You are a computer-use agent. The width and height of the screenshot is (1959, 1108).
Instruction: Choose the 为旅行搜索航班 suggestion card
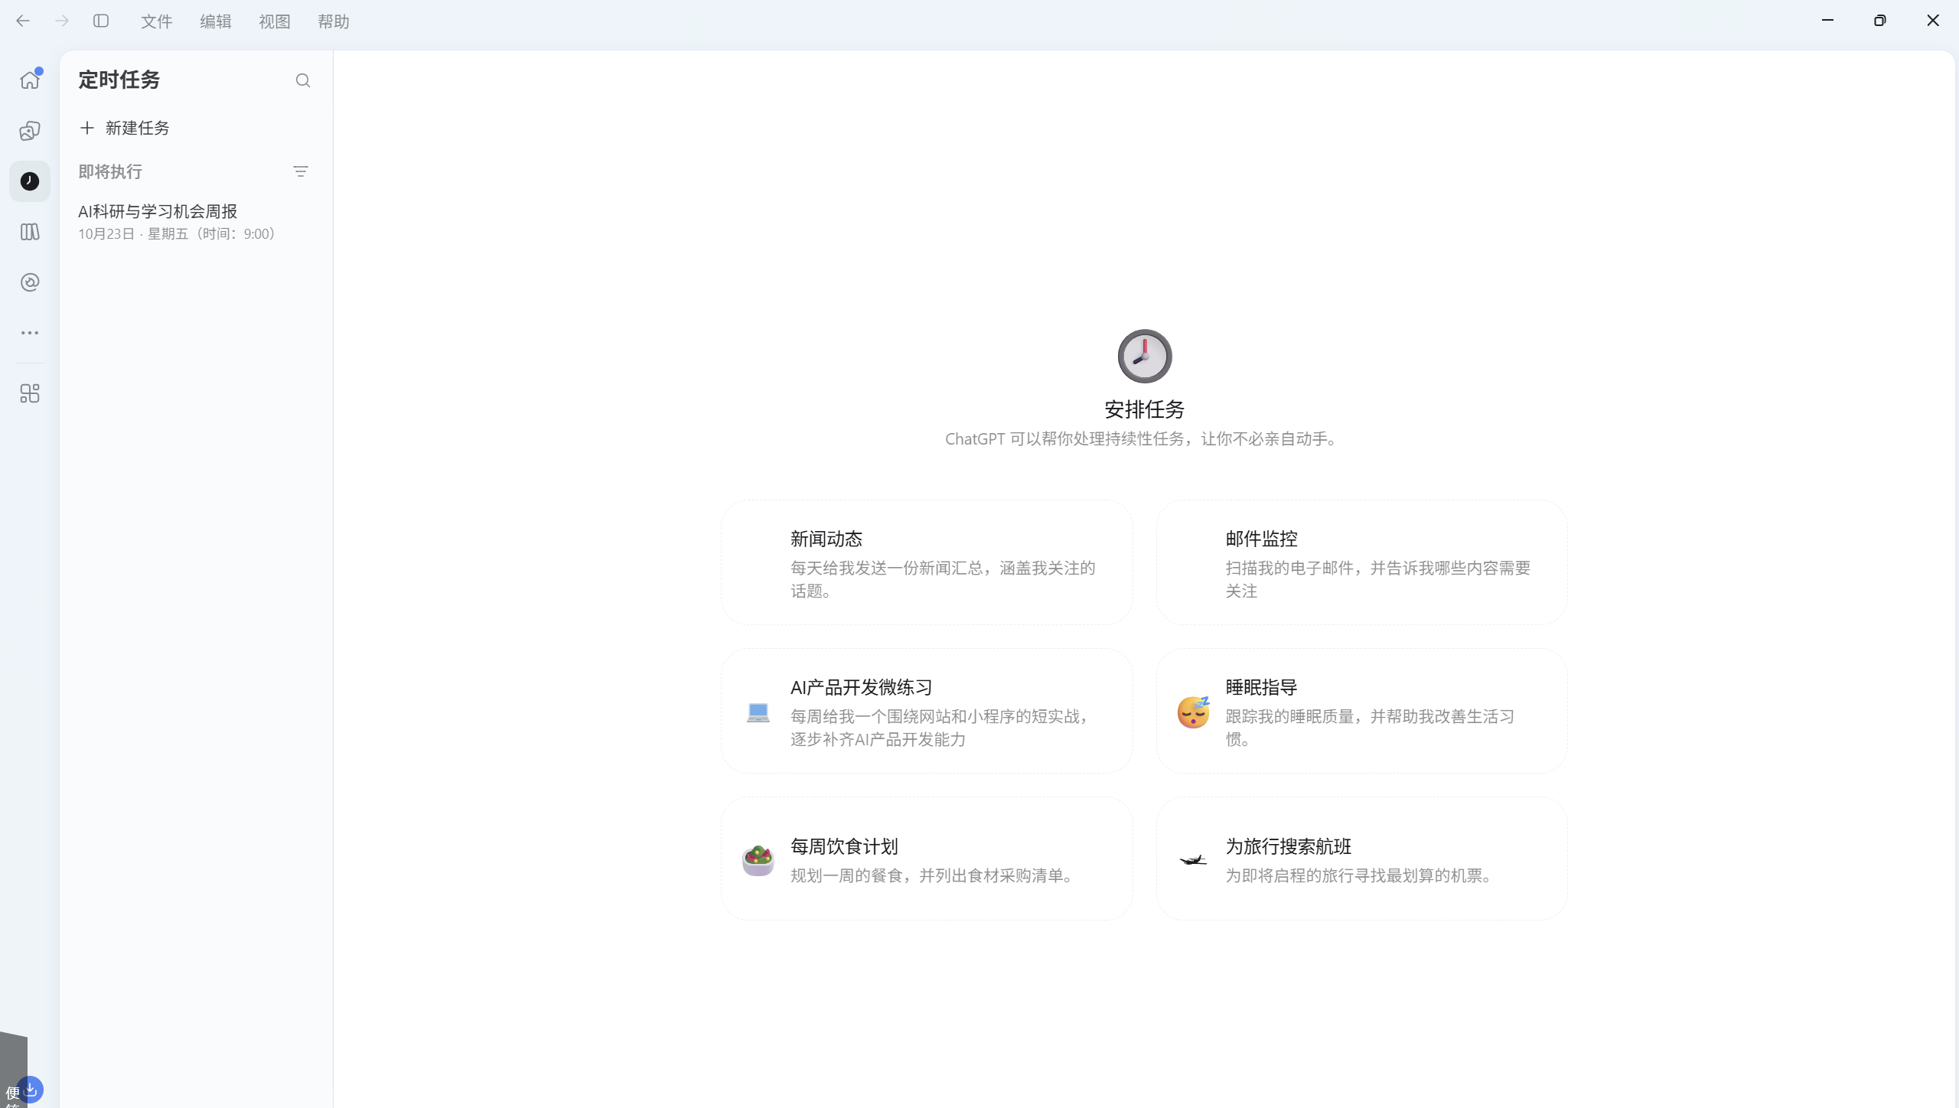pos(1362,859)
